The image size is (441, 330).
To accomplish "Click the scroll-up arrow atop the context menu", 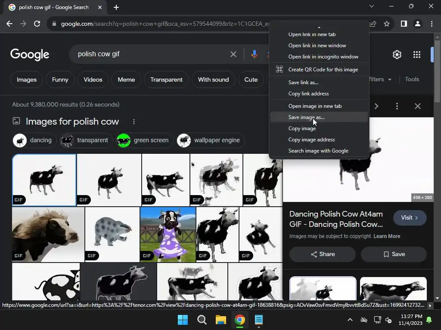I will 319,27.
